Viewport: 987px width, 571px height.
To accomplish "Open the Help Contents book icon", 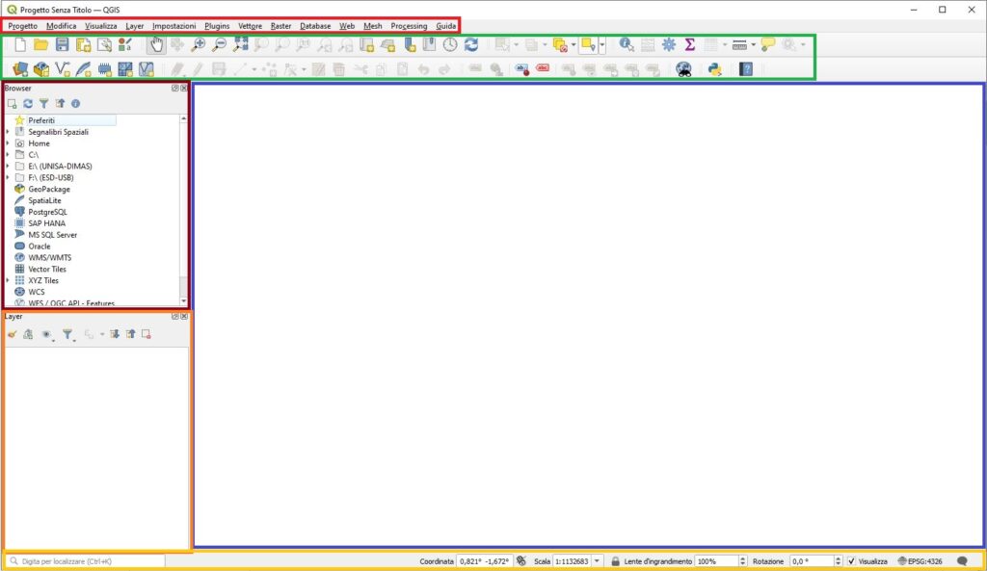I will pos(746,69).
